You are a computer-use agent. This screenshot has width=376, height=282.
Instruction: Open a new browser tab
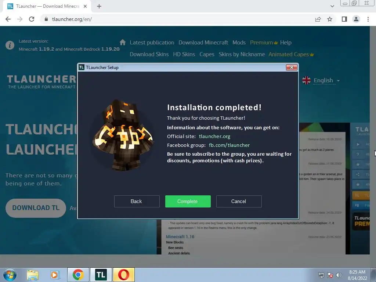point(99,7)
